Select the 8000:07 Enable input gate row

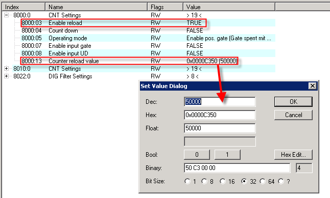pyautogui.click(x=148, y=45)
